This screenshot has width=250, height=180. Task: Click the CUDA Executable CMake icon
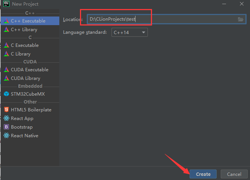tap(6, 70)
